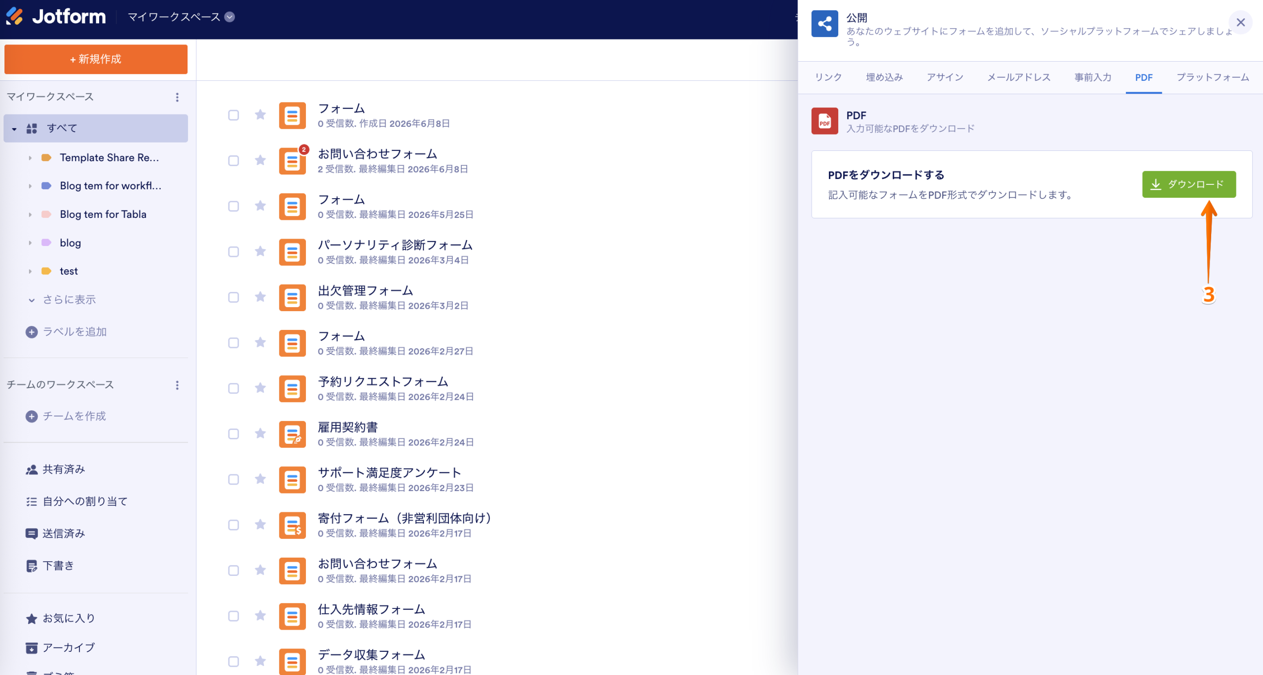
Task: Open 送信済み in the sidebar
Action: coord(55,533)
